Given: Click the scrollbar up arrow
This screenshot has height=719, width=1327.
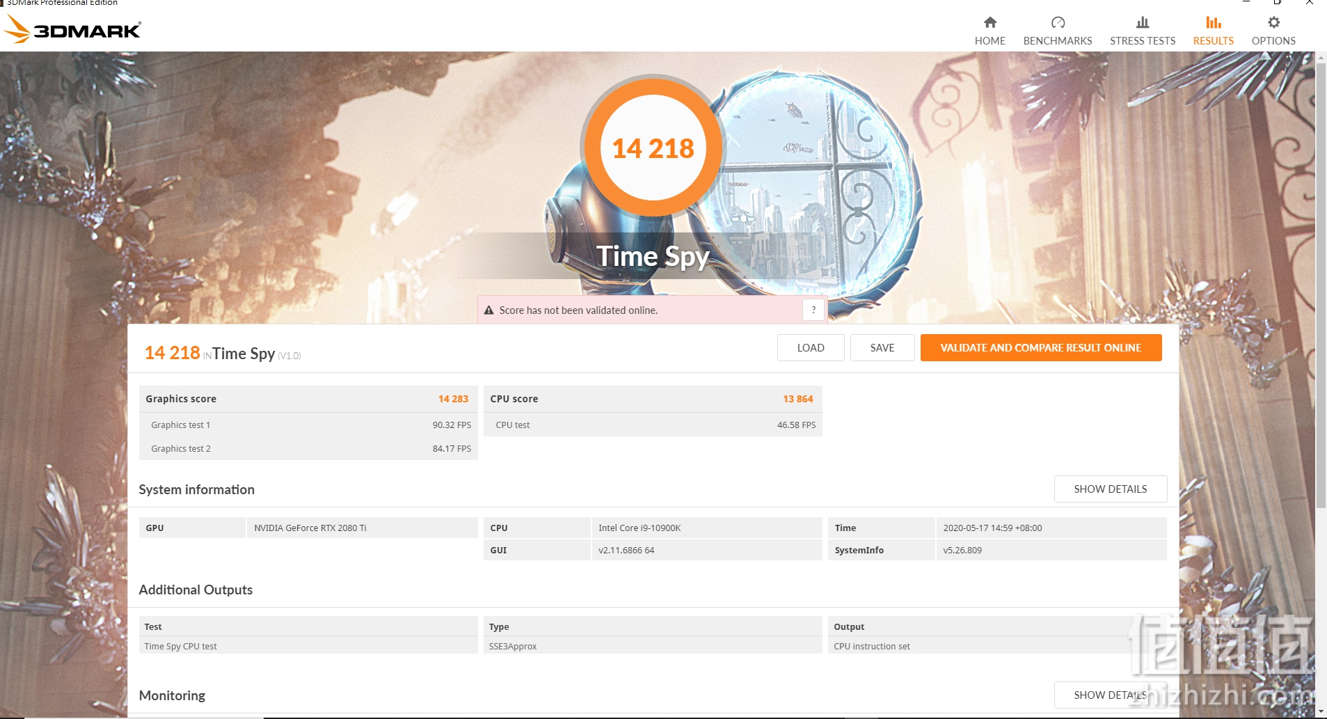Looking at the screenshot, I should point(1321,58).
